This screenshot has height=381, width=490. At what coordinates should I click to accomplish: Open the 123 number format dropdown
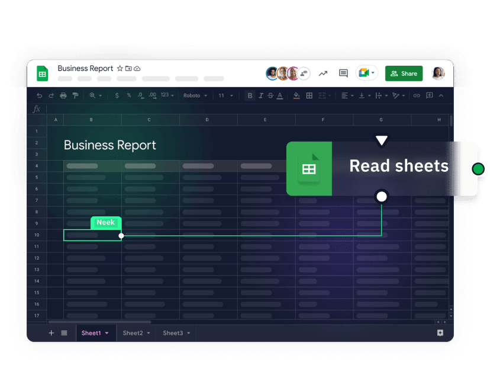coord(166,95)
